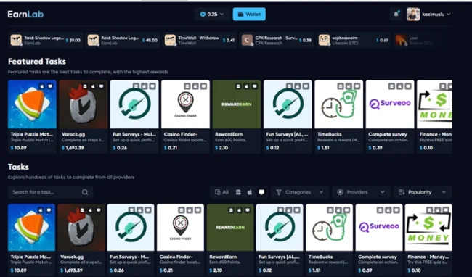The height and width of the screenshot is (277, 472).
Task: Open Tasks list RewardEarn logo
Action: point(230,228)
